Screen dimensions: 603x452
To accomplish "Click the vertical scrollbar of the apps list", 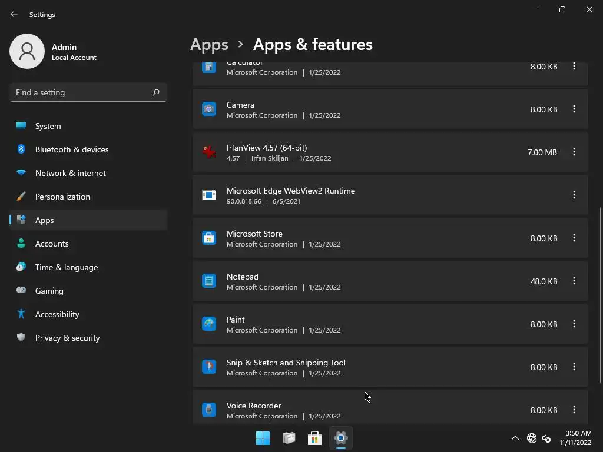I will coord(600,294).
